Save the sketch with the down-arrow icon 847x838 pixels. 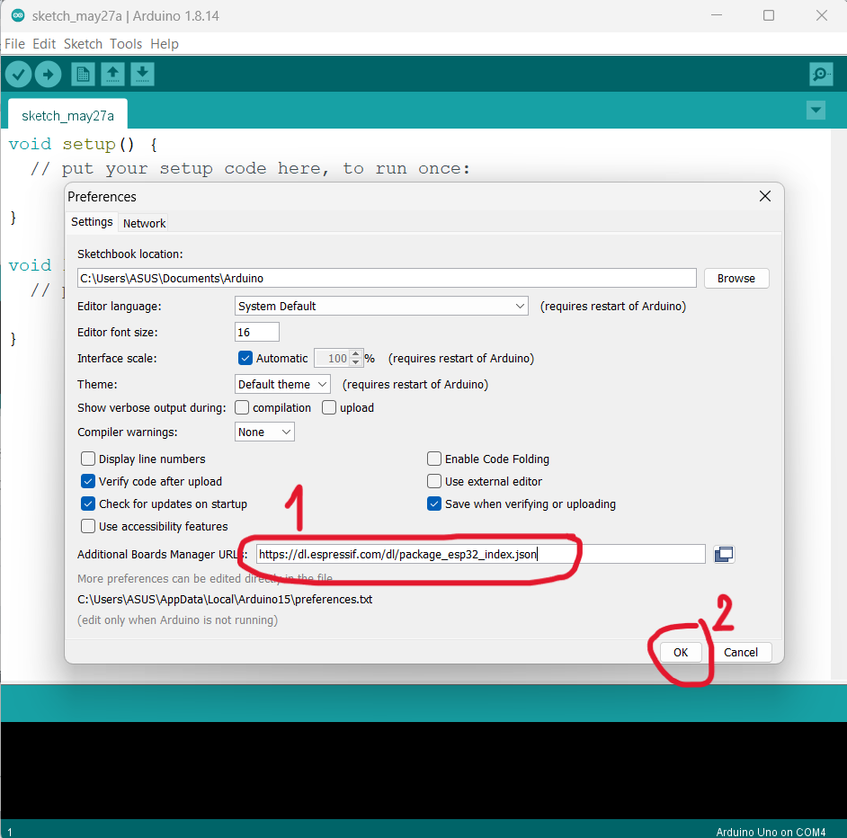coord(142,74)
